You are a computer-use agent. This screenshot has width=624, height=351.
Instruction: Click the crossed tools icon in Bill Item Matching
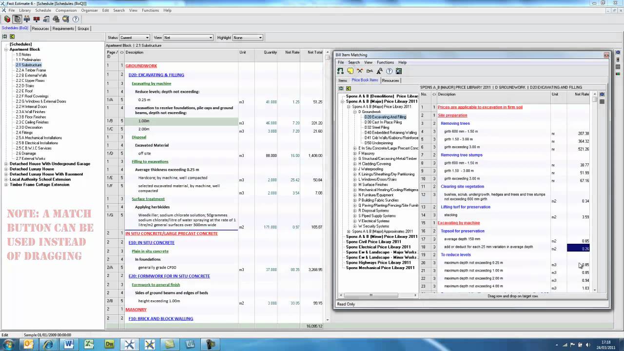point(360,71)
